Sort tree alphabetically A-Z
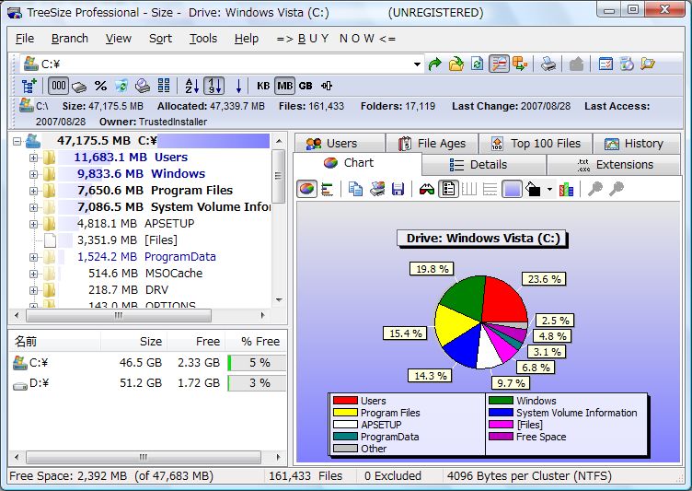692x491 pixels. click(192, 86)
